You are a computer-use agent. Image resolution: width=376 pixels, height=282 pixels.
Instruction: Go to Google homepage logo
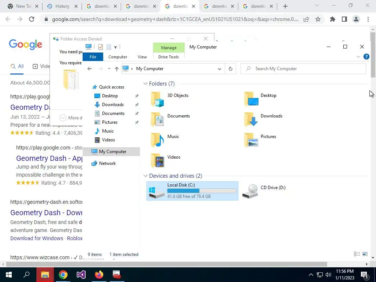(x=25, y=44)
